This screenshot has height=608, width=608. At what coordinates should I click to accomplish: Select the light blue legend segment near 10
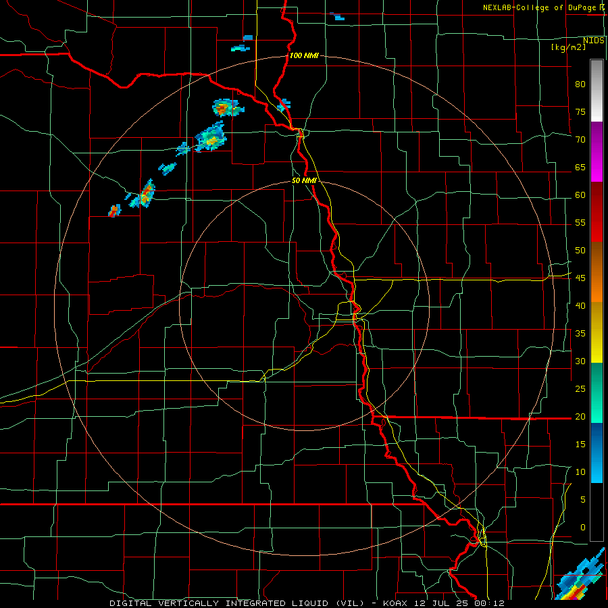coord(597,468)
